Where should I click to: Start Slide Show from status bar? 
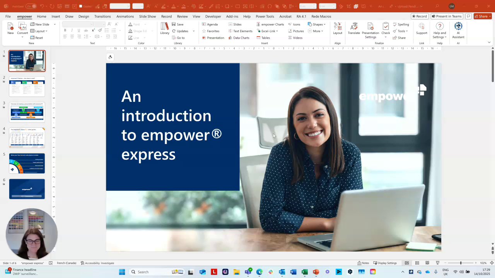click(x=437, y=263)
